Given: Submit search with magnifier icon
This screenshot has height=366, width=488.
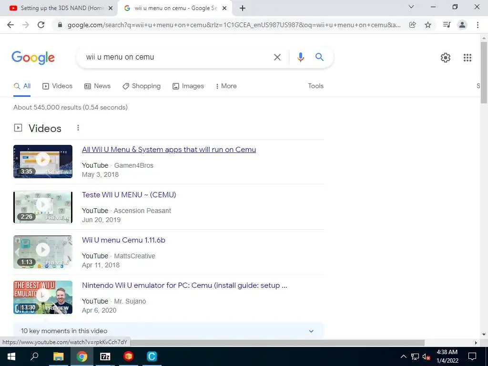Looking at the screenshot, I should click(x=319, y=57).
